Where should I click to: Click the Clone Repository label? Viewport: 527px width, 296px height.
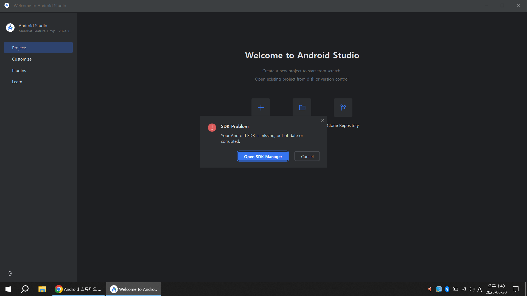[343, 125]
